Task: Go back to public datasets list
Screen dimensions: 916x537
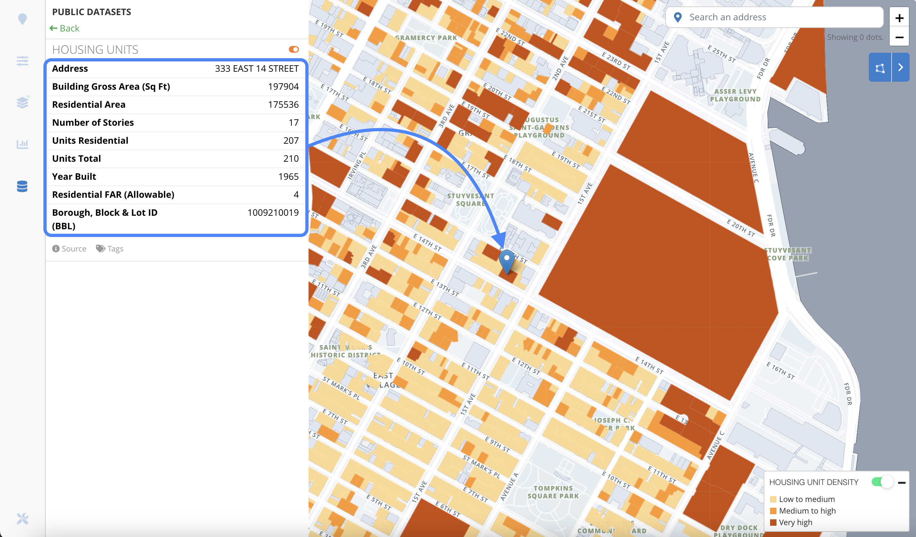Action: [x=64, y=28]
